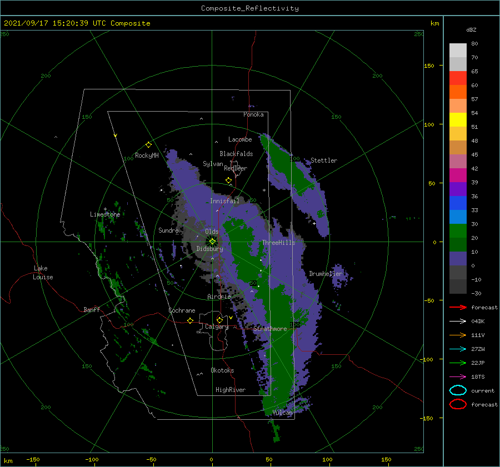This screenshot has height=467, width=500.
Task: Click the cyan 27ZW arrow icon
Action: [458, 349]
